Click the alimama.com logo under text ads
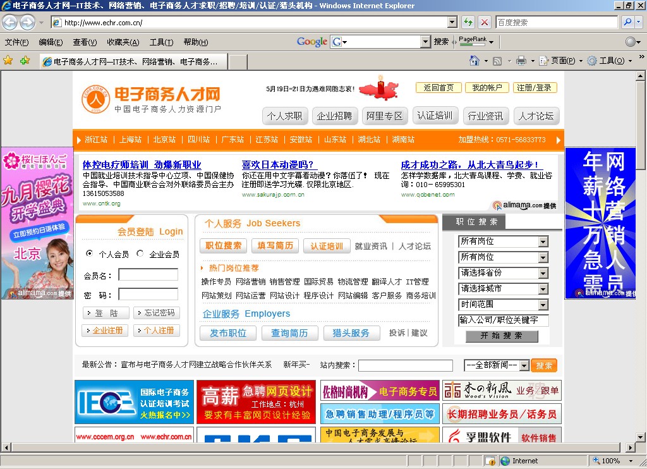 click(524, 205)
